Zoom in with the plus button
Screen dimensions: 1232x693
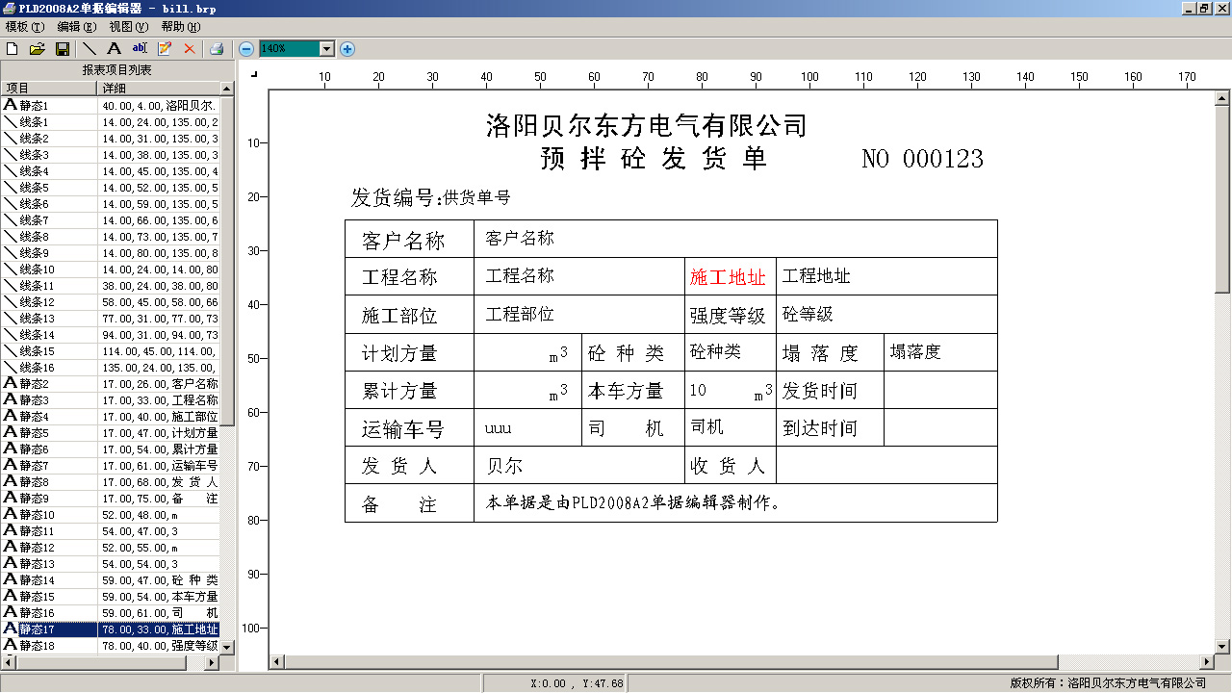click(x=347, y=48)
